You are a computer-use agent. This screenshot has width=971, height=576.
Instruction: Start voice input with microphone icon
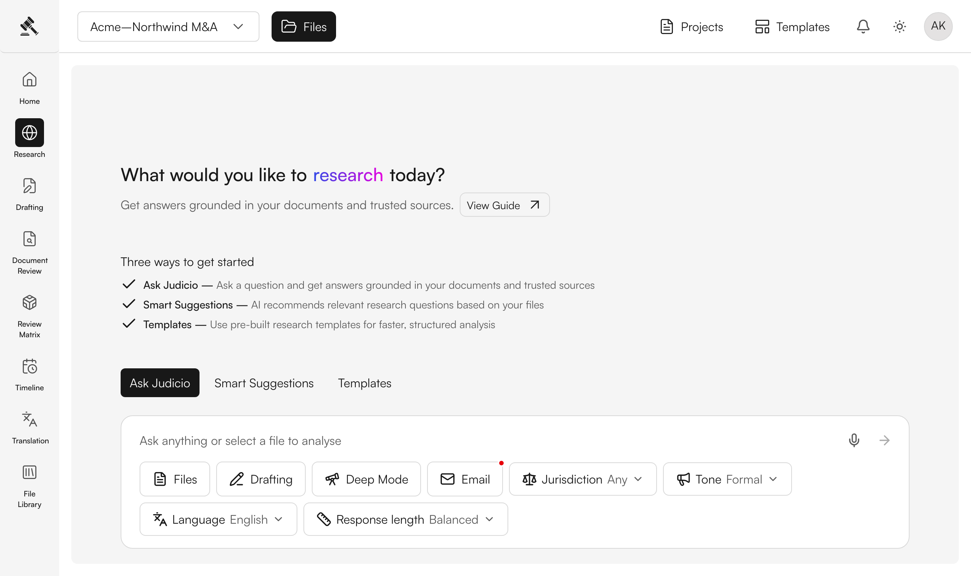click(x=854, y=440)
